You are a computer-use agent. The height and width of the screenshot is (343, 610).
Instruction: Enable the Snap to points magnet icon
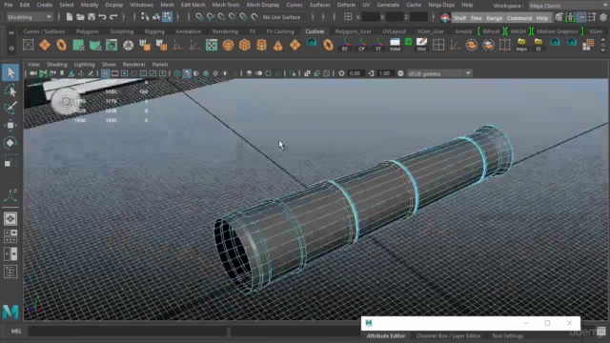coord(221,17)
